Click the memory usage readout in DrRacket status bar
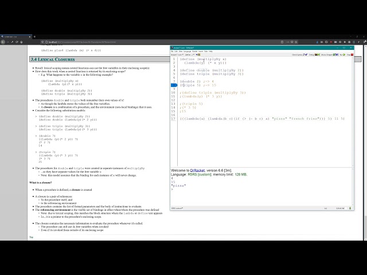Screen dimensions: 367x275 (339, 208)
